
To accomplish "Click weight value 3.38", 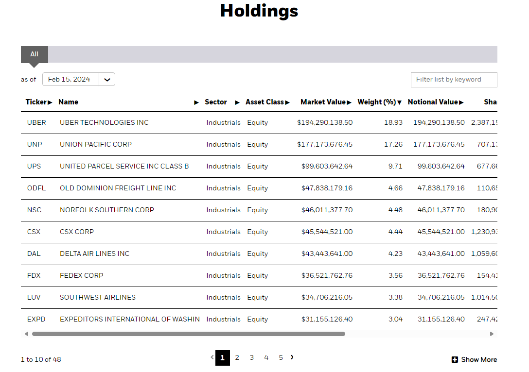I will 395,298.
